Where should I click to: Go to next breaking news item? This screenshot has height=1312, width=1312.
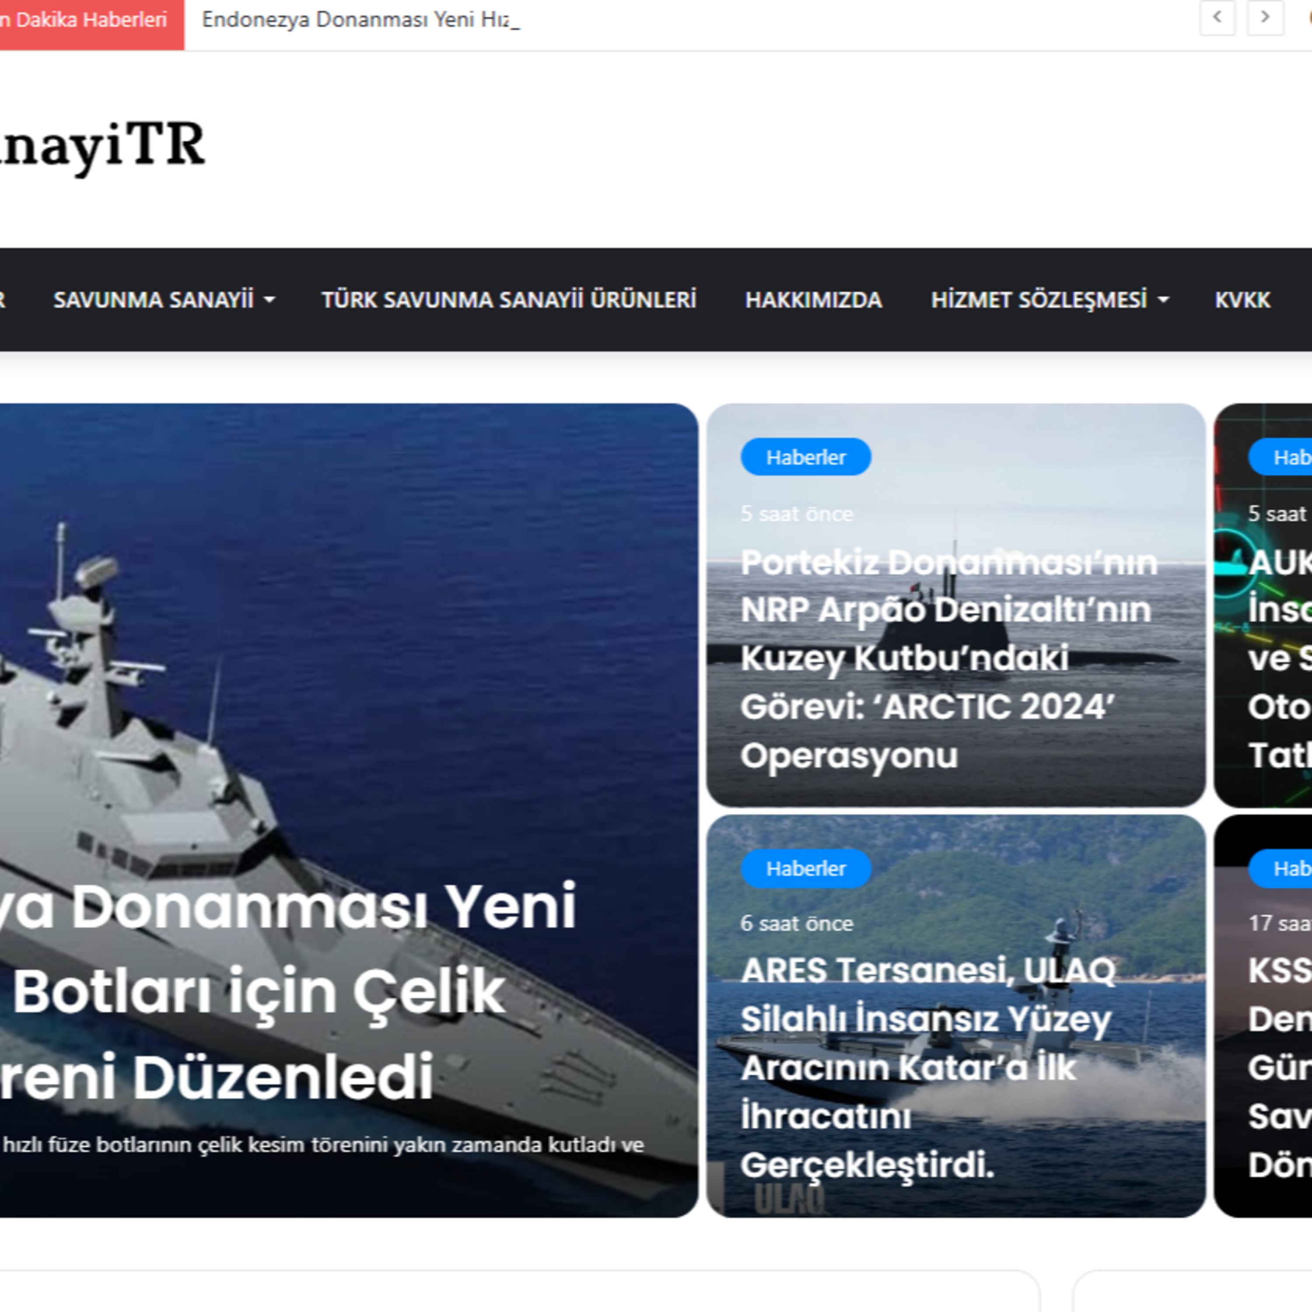pyautogui.click(x=1265, y=17)
